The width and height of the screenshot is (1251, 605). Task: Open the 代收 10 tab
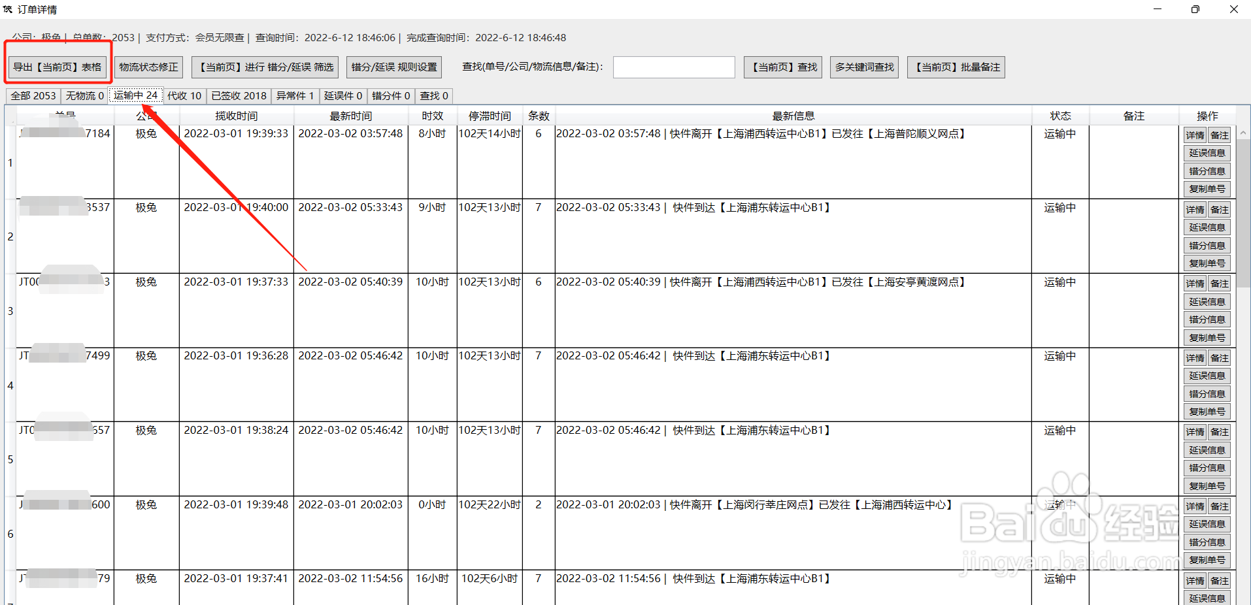coord(184,96)
